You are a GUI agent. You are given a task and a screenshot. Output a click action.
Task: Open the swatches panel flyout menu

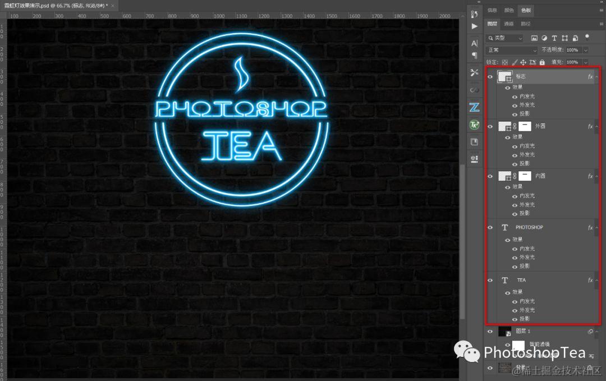(602, 11)
